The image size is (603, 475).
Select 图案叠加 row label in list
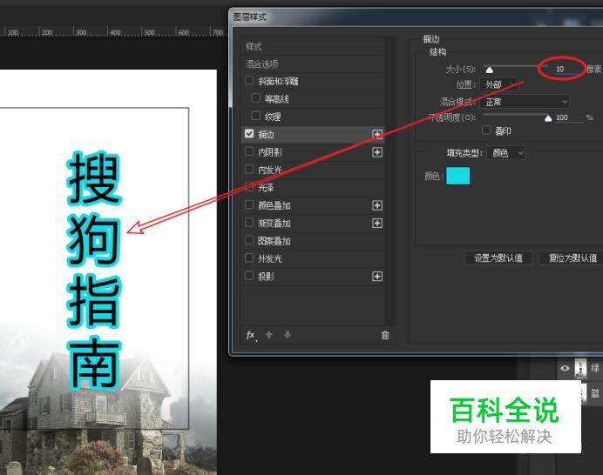[274, 241]
